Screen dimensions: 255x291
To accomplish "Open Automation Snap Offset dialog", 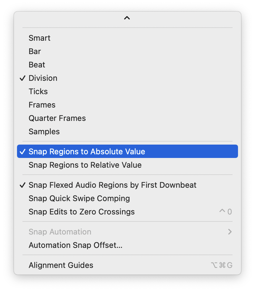I will pos(75,245).
